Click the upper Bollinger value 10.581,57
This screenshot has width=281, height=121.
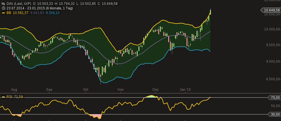21,13
